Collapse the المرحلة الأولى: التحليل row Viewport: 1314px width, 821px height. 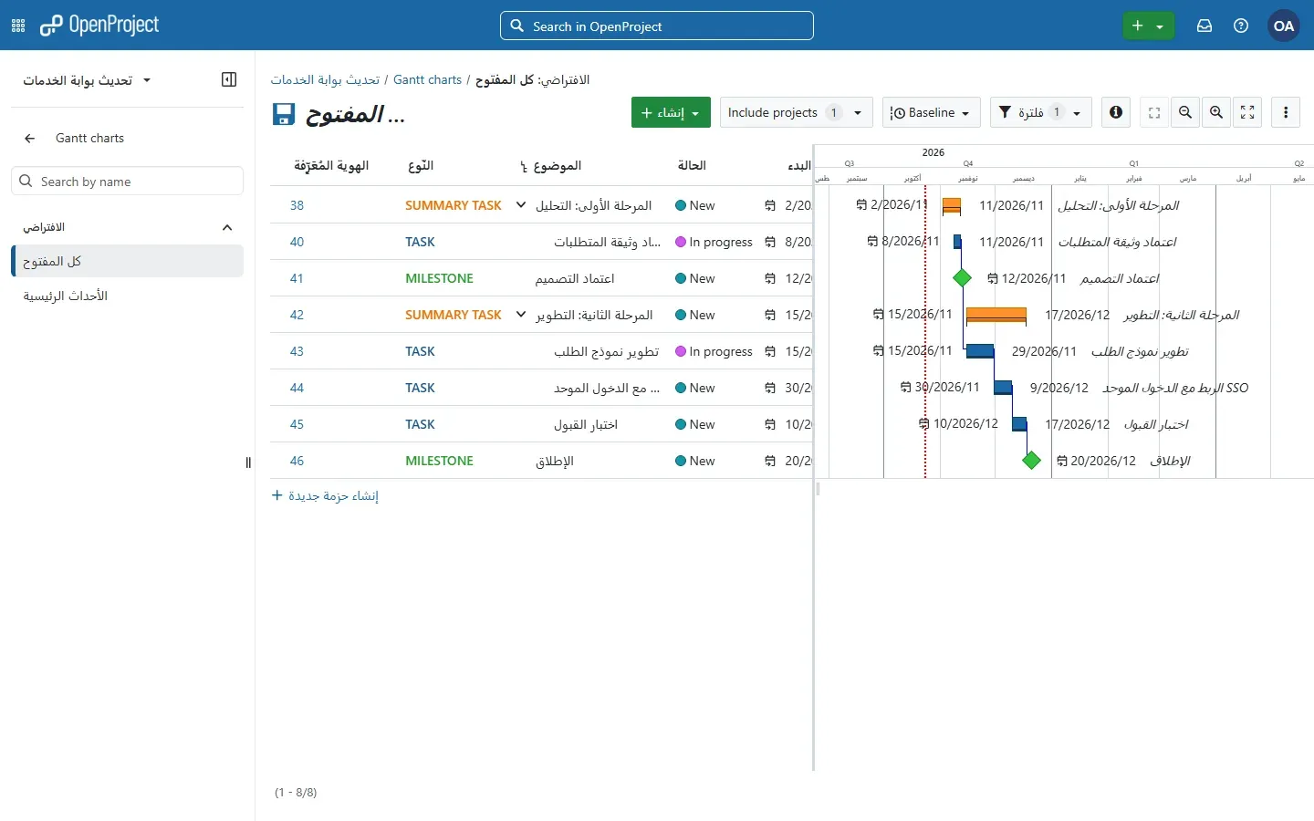pyautogui.click(x=521, y=205)
